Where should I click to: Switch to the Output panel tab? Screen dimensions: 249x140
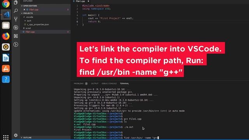(x=95, y=84)
